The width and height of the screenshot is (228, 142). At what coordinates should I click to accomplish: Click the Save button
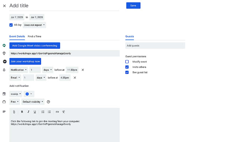tap(133, 6)
